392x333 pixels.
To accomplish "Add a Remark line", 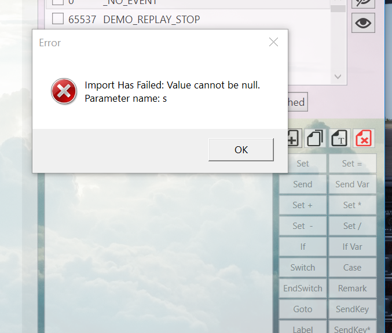I will click(x=352, y=288).
